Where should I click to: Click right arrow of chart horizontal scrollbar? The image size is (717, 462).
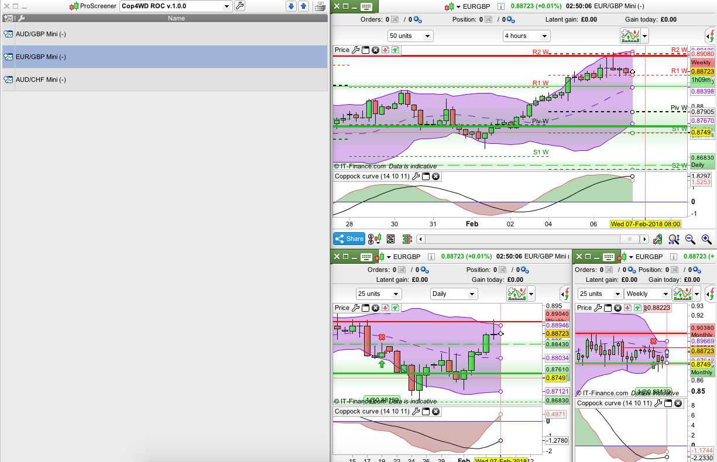(644, 239)
